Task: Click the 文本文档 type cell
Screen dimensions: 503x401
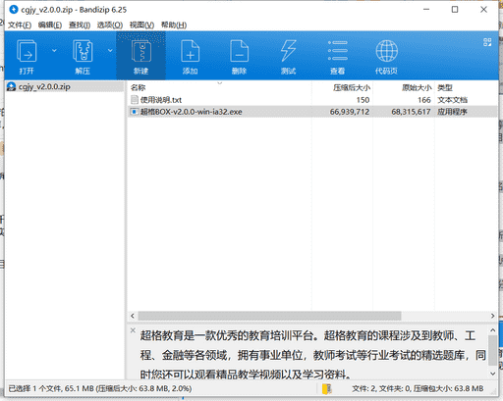Action: click(452, 100)
